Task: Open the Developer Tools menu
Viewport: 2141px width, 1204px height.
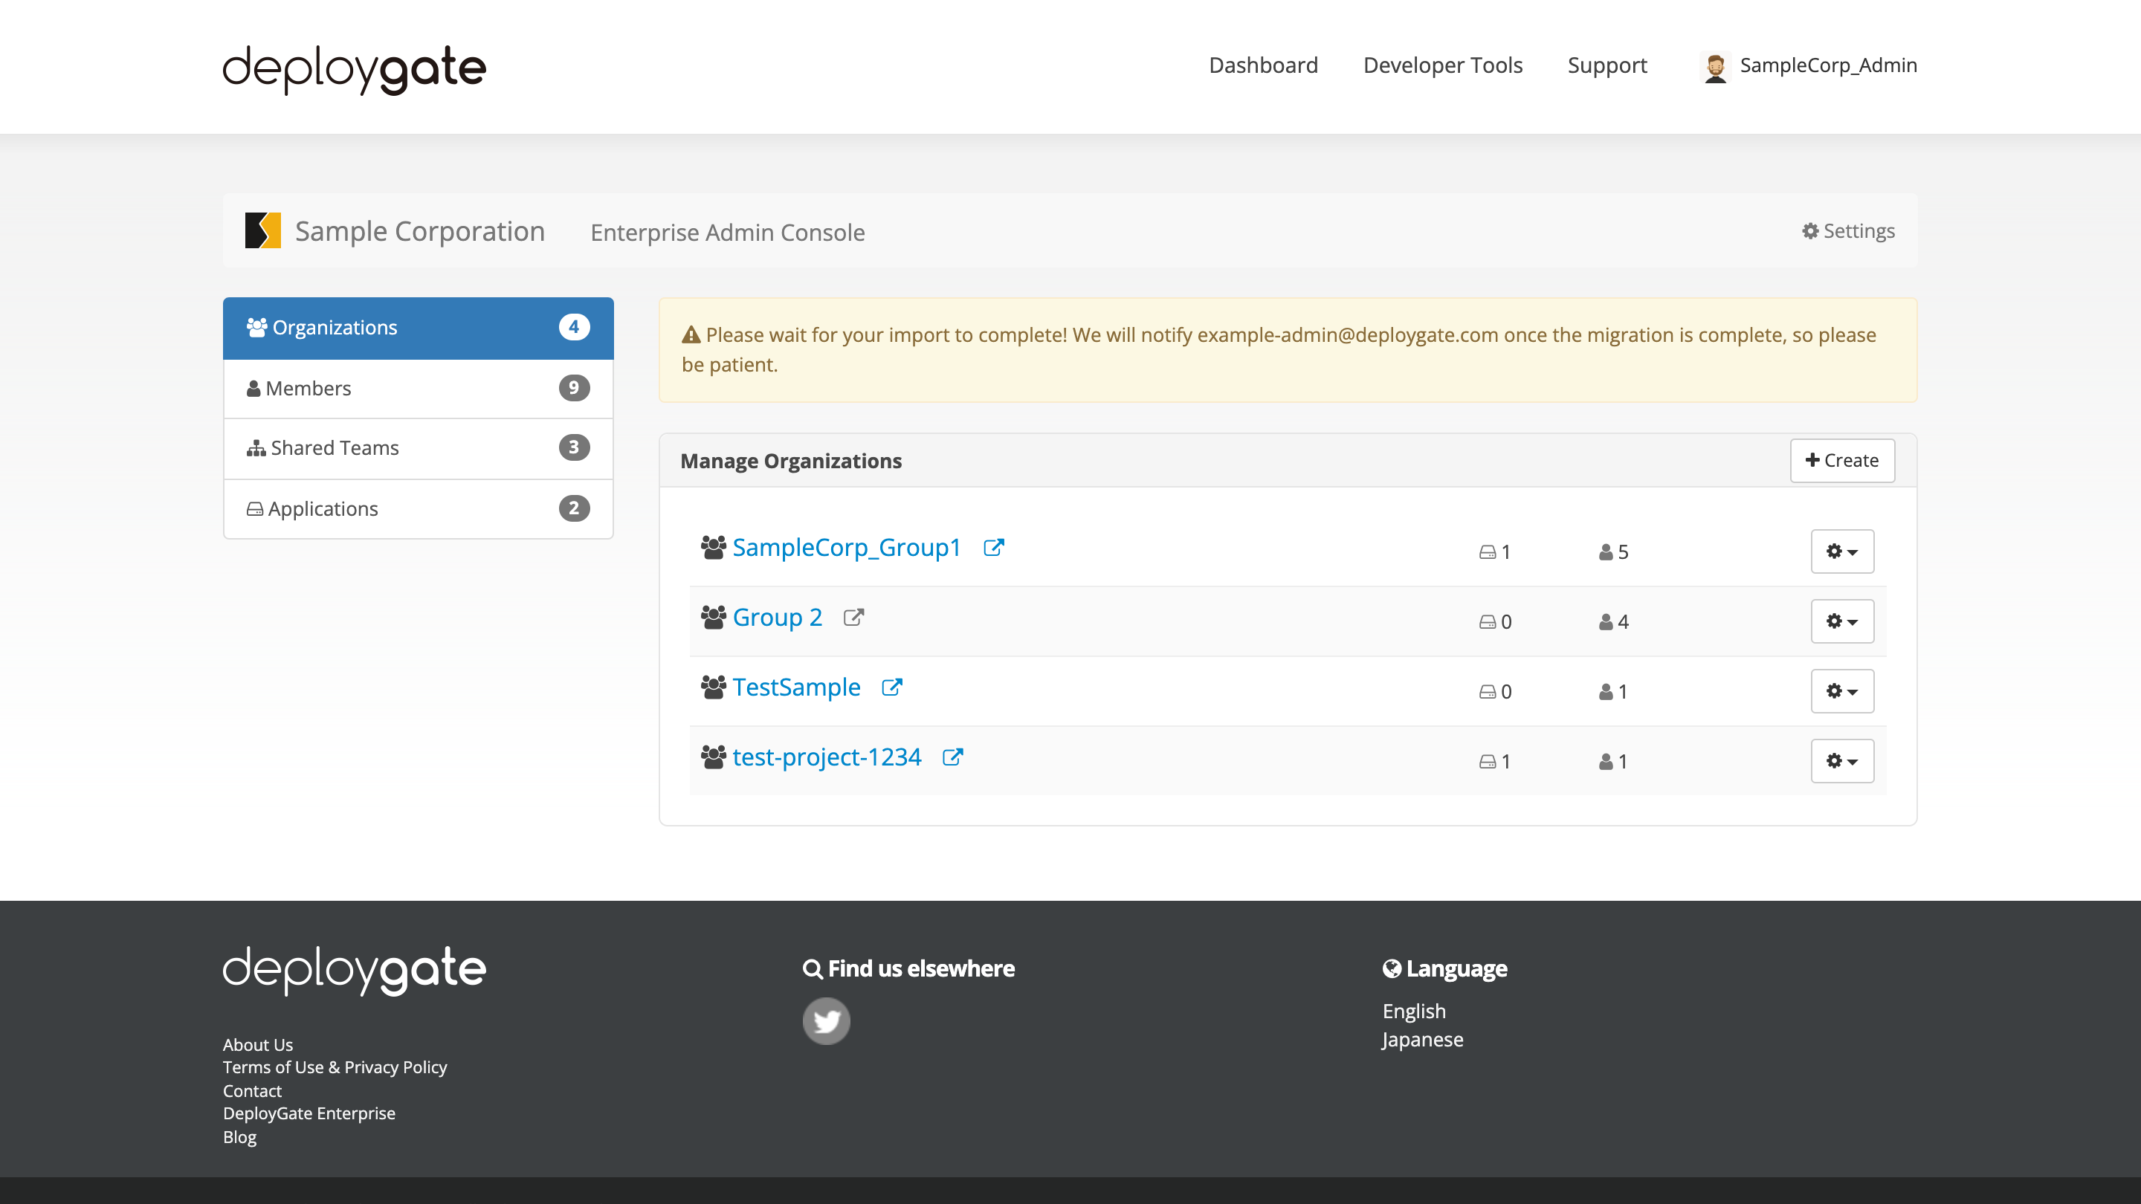Action: coord(1442,65)
